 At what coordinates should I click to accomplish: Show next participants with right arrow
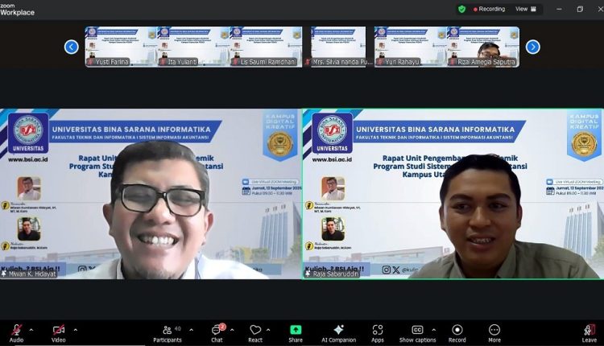533,47
